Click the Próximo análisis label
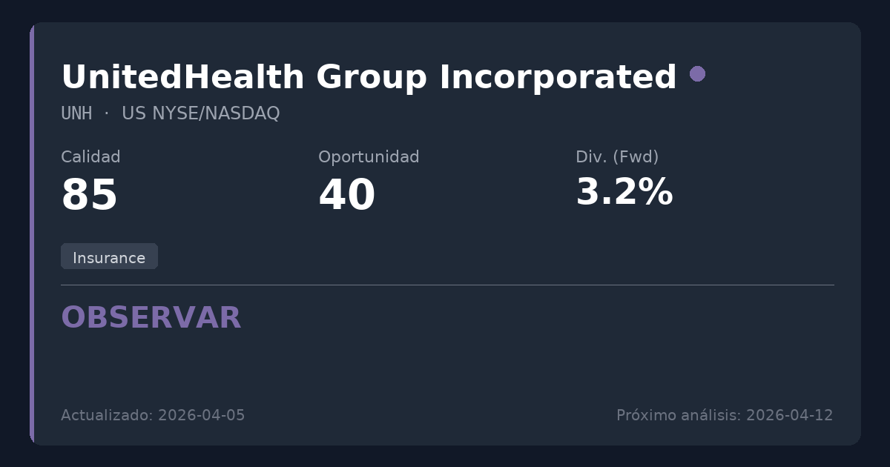 pos(679,415)
